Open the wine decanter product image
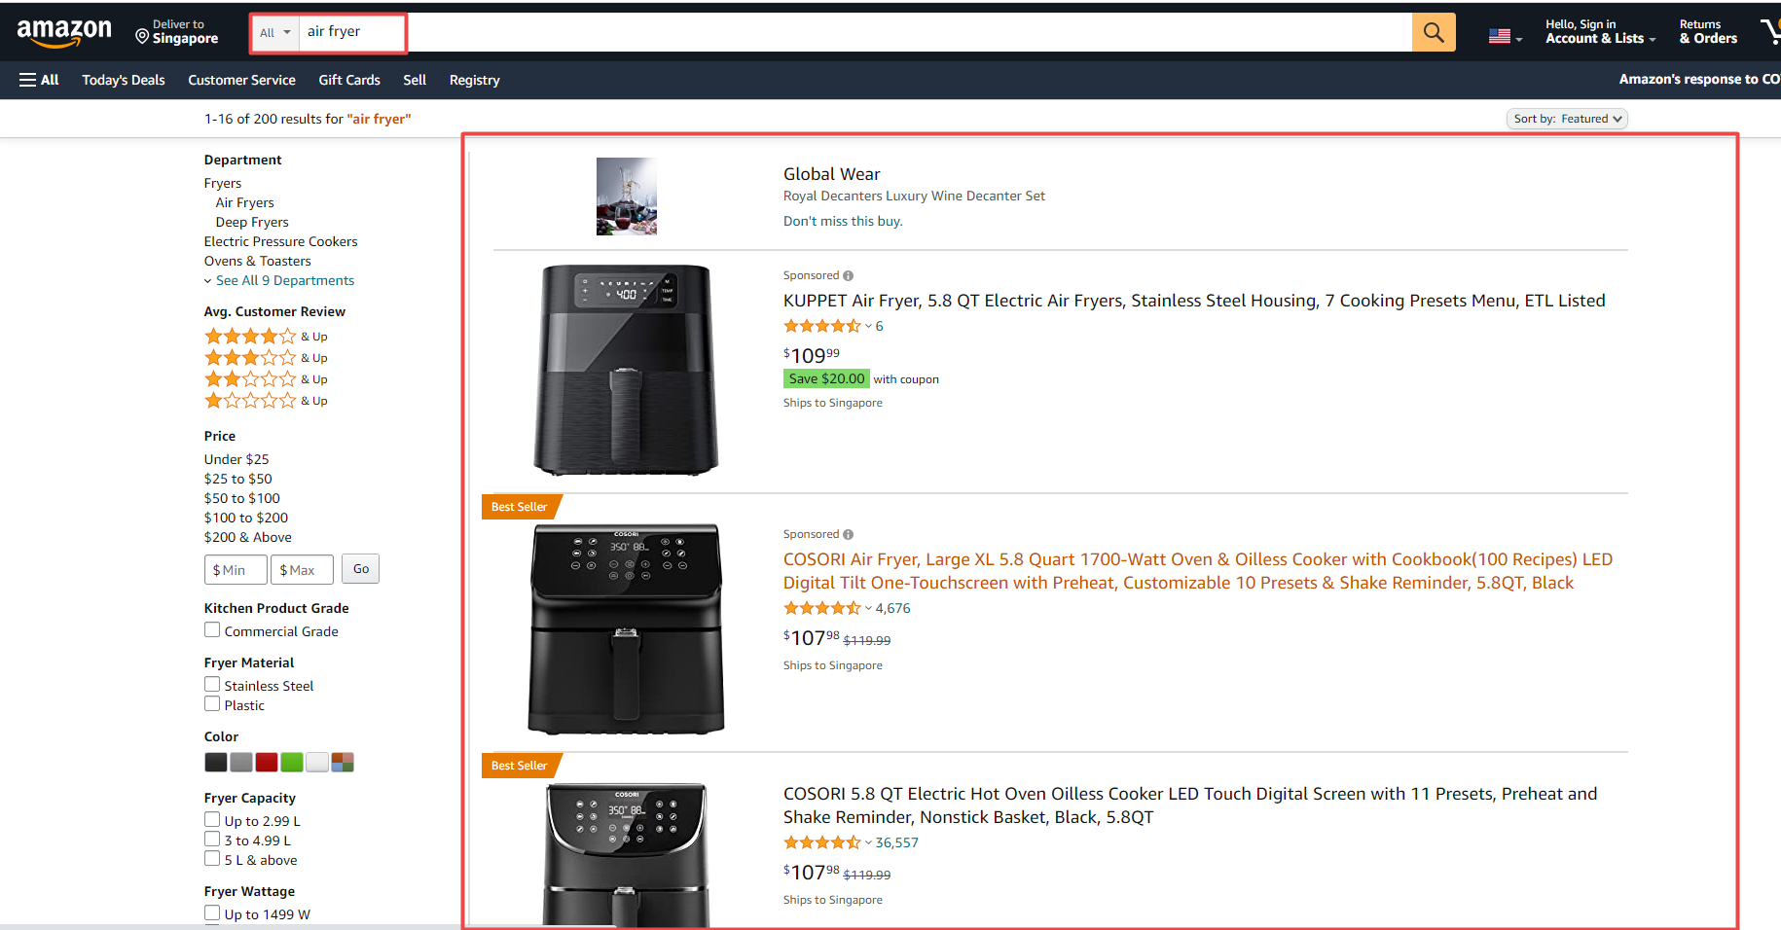Viewport: 1781px width, 930px height. pyautogui.click(x=627, y=197)
